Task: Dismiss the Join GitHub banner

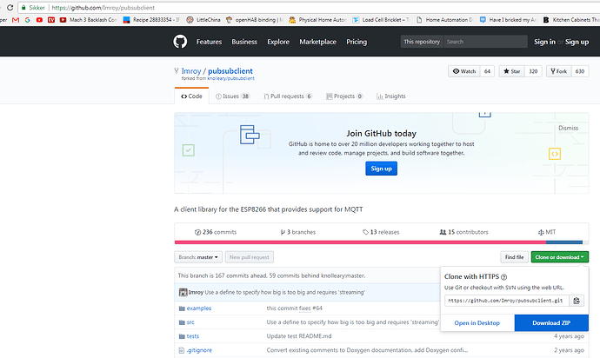Action: click(568, 128)
